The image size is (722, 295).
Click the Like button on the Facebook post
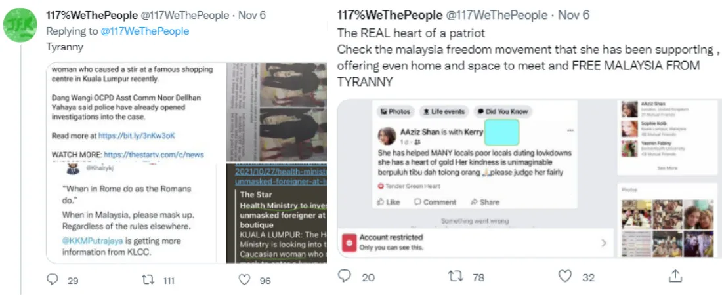coord(389,202)
